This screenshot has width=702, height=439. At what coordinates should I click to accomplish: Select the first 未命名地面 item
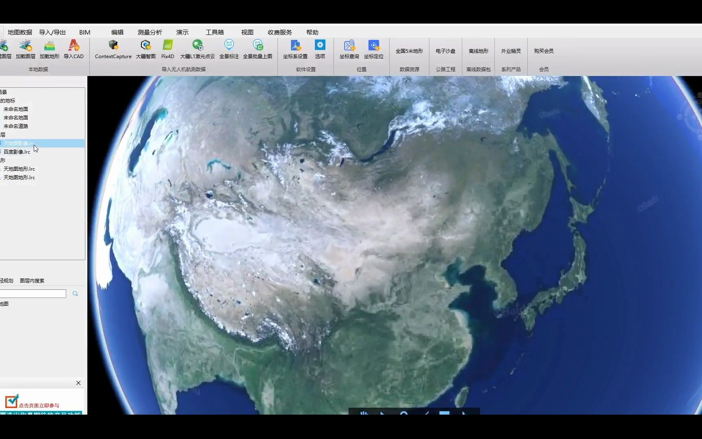click(x=16, y=109)
